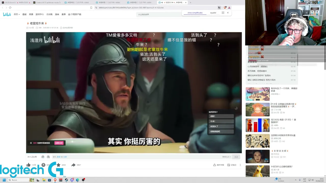
Task: Choose the 活到头了 poll option
Action: (221, 126)
